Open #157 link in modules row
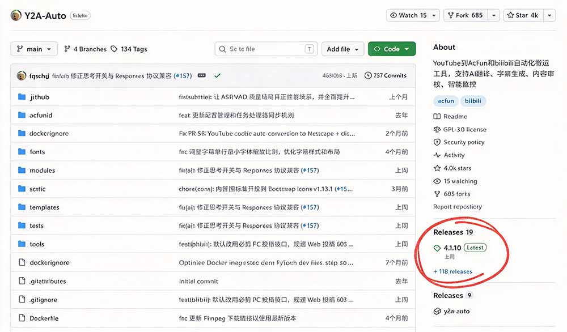567x332 pixels. tap(310, 170)
